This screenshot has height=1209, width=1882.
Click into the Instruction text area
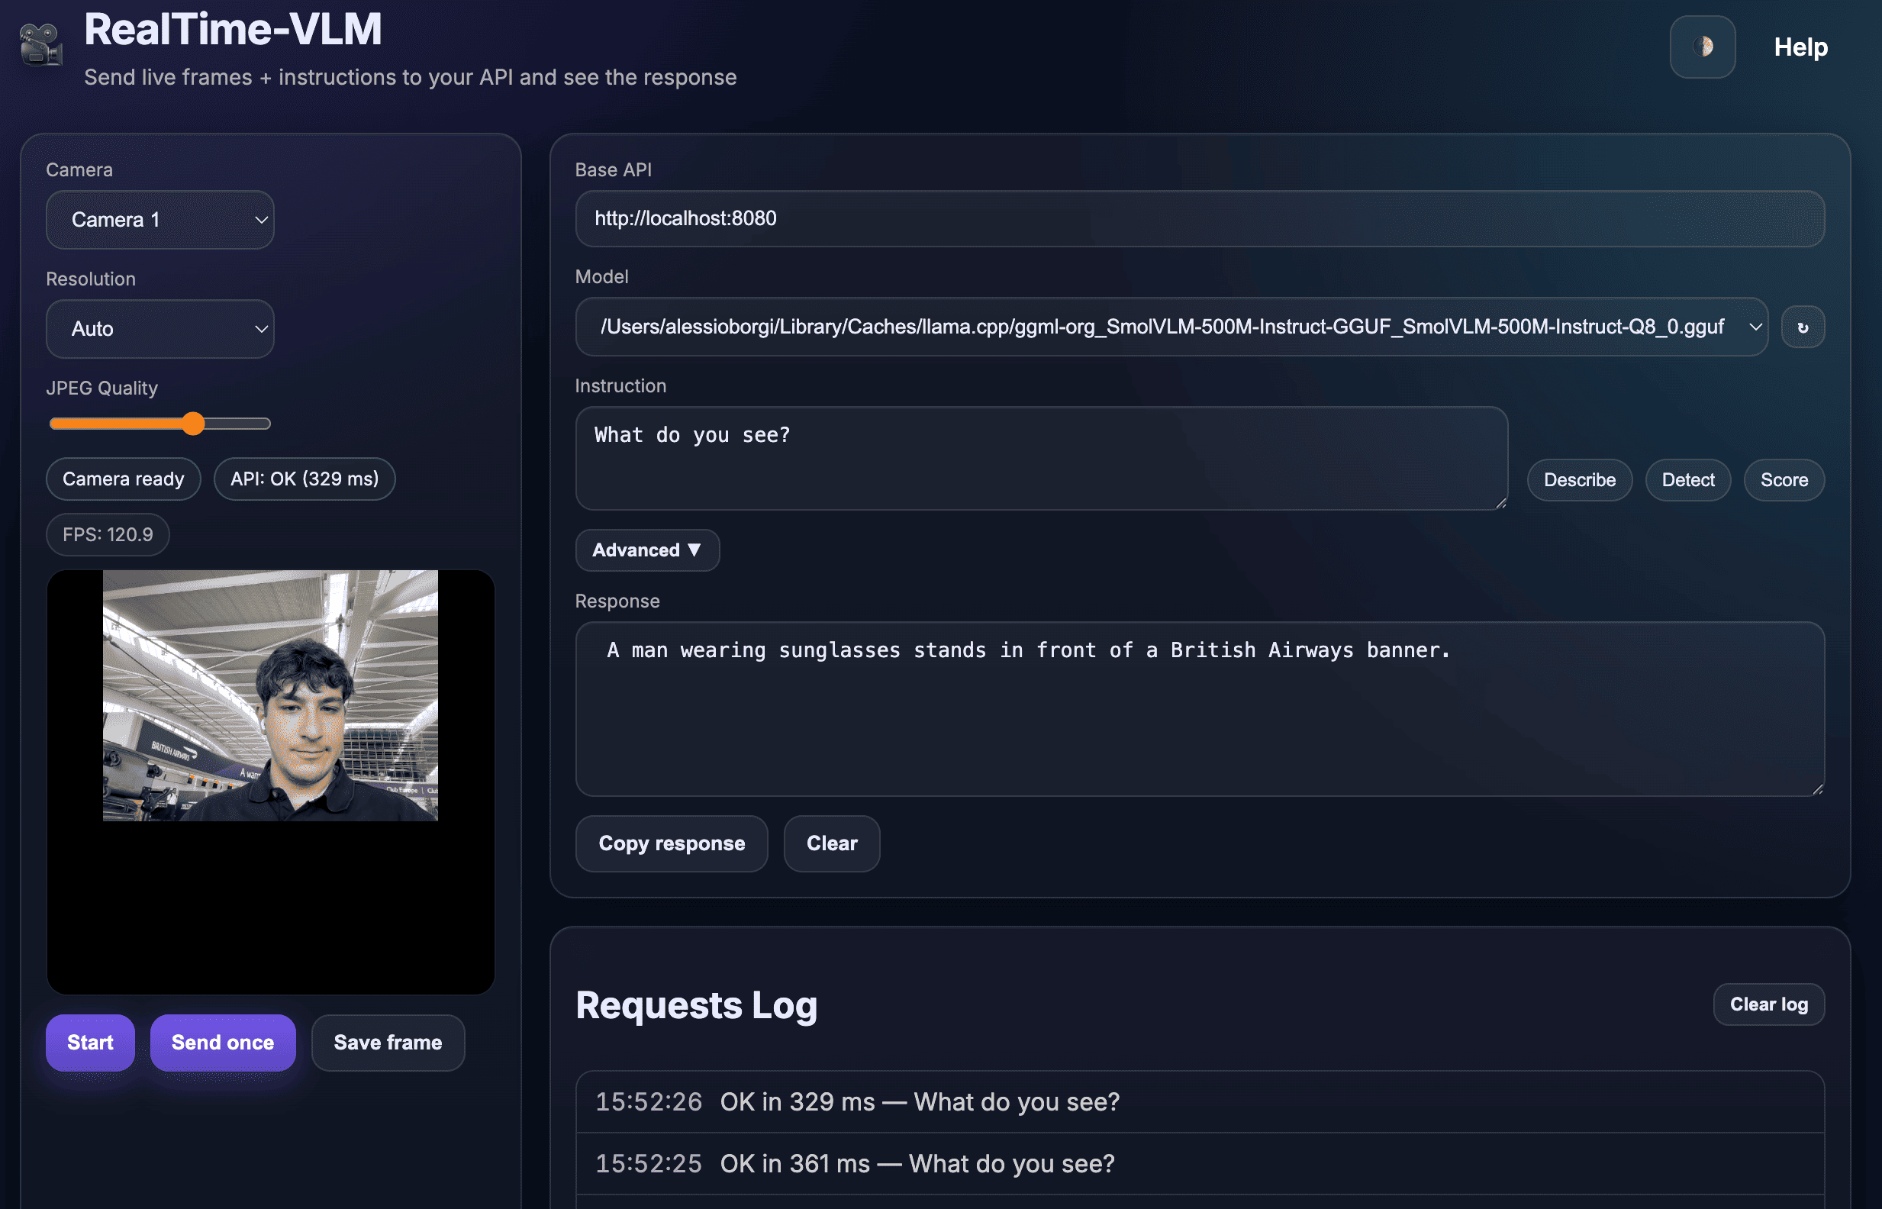pos(1041,459)
